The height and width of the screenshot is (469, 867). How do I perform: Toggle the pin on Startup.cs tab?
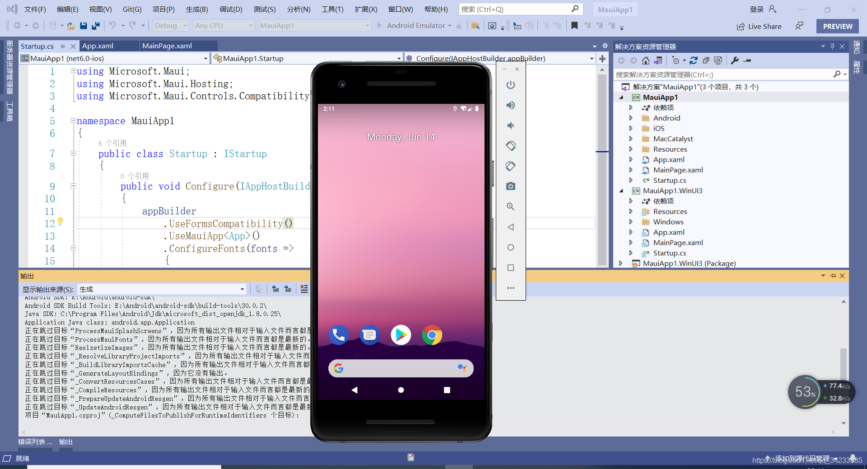point(63,46)
